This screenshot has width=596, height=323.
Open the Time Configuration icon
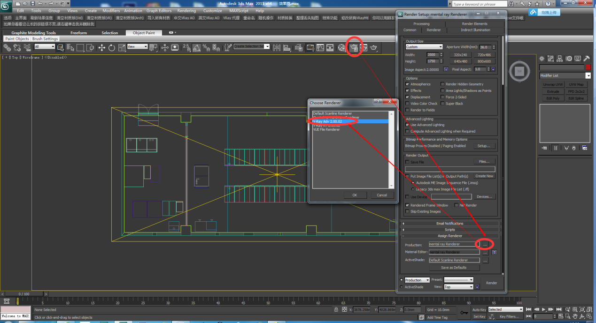coord(561,316)
